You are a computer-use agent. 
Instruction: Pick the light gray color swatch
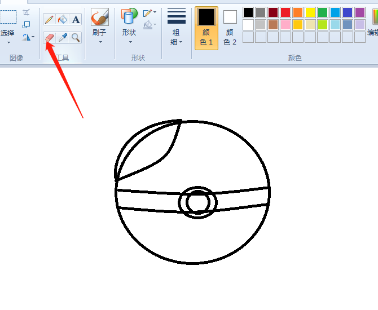[x=261, y=25]
